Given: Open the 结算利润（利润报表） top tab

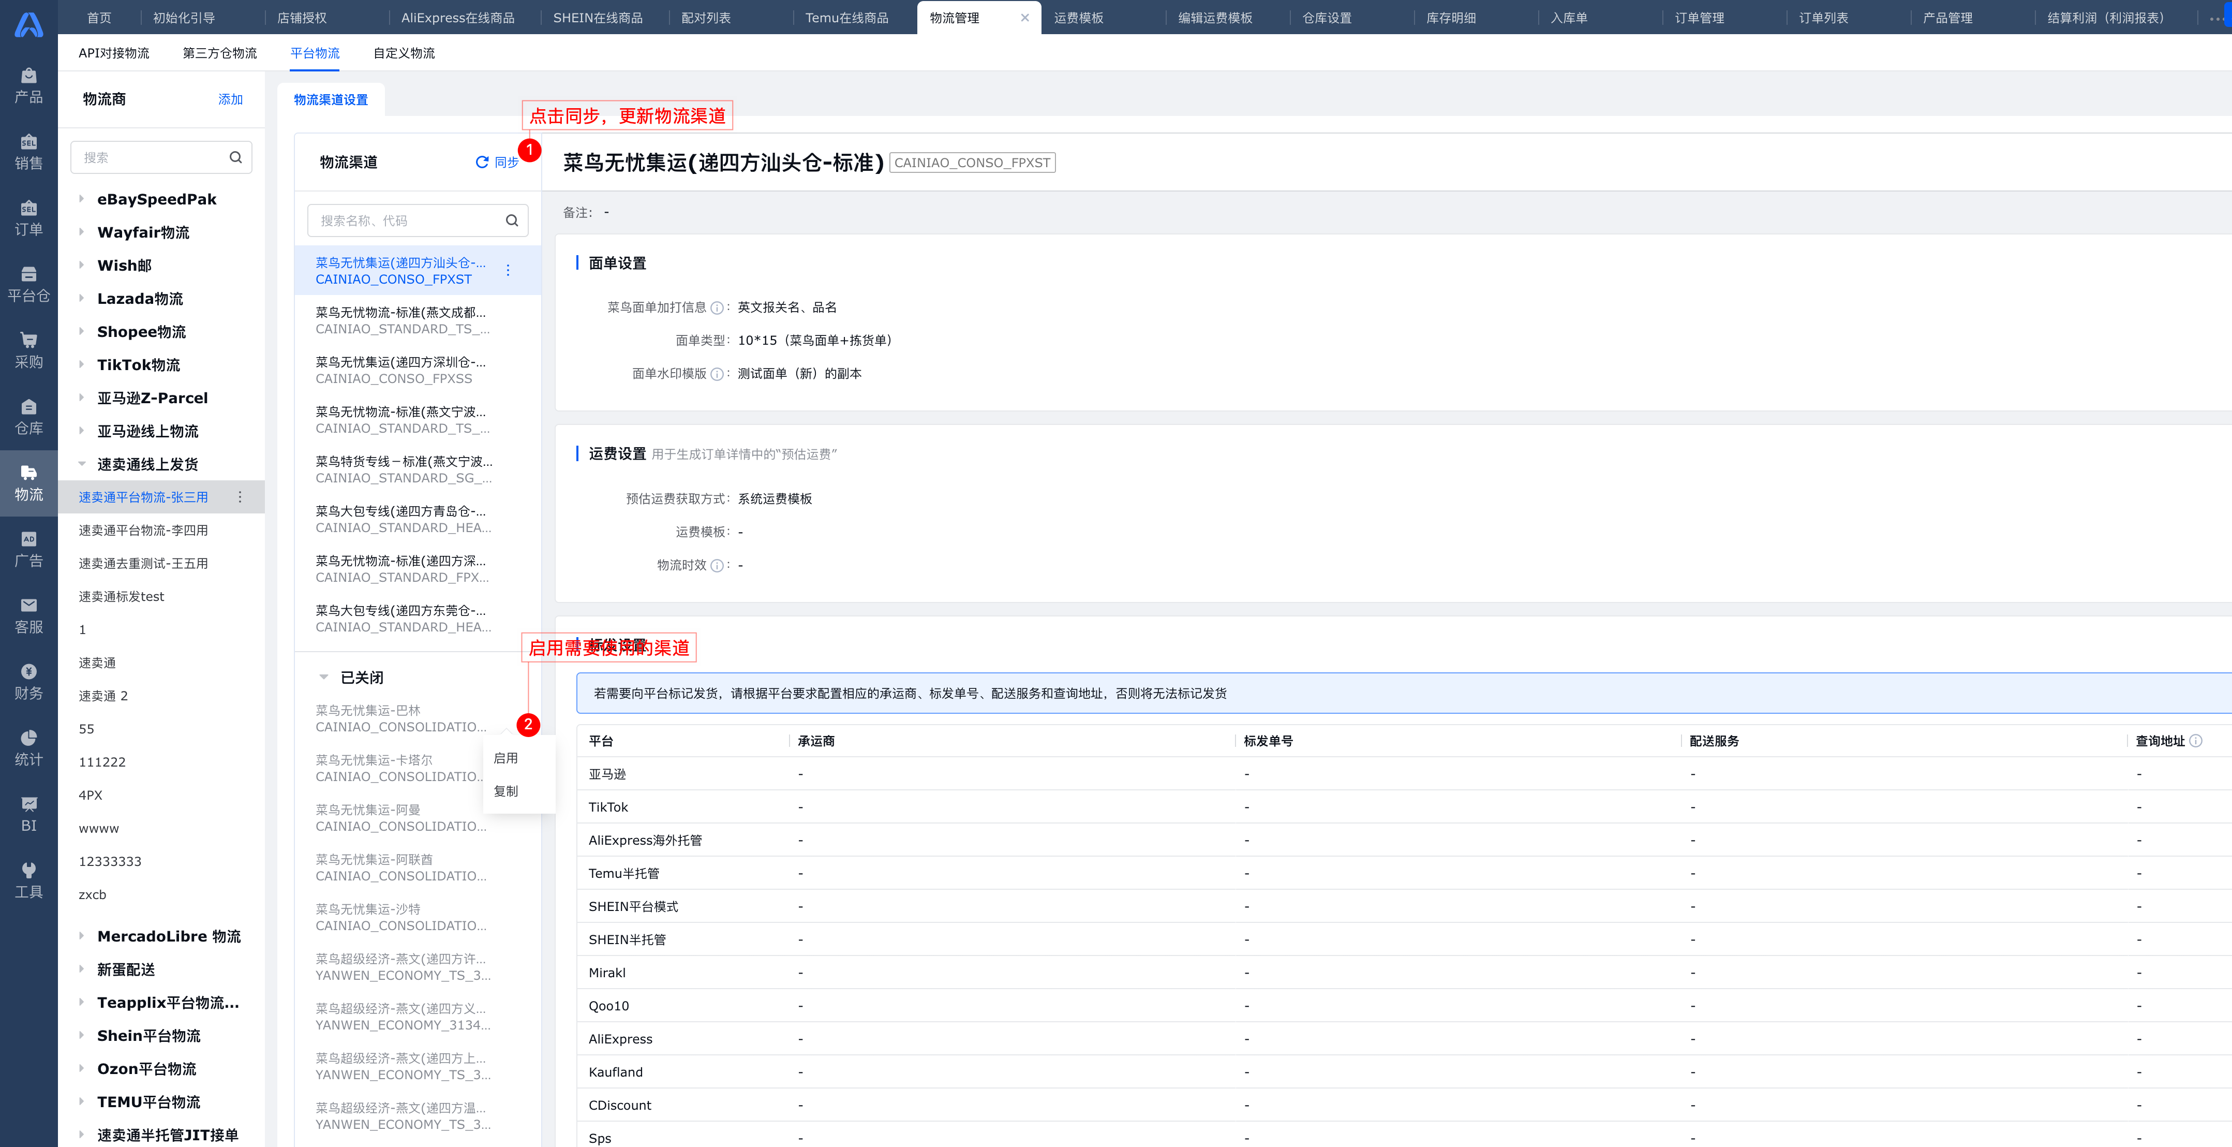Looking at the screenshot, I should 2105,17.
